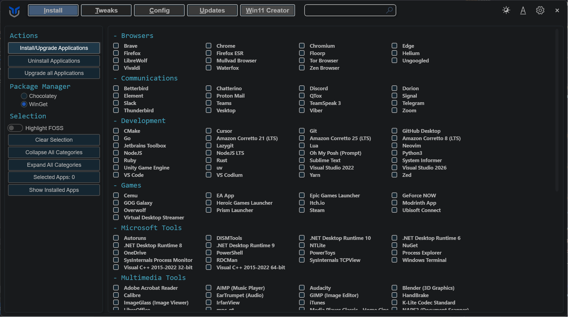Check the NodeJS LTS checkbox
The image size is (568, 317).
(209, 153)
